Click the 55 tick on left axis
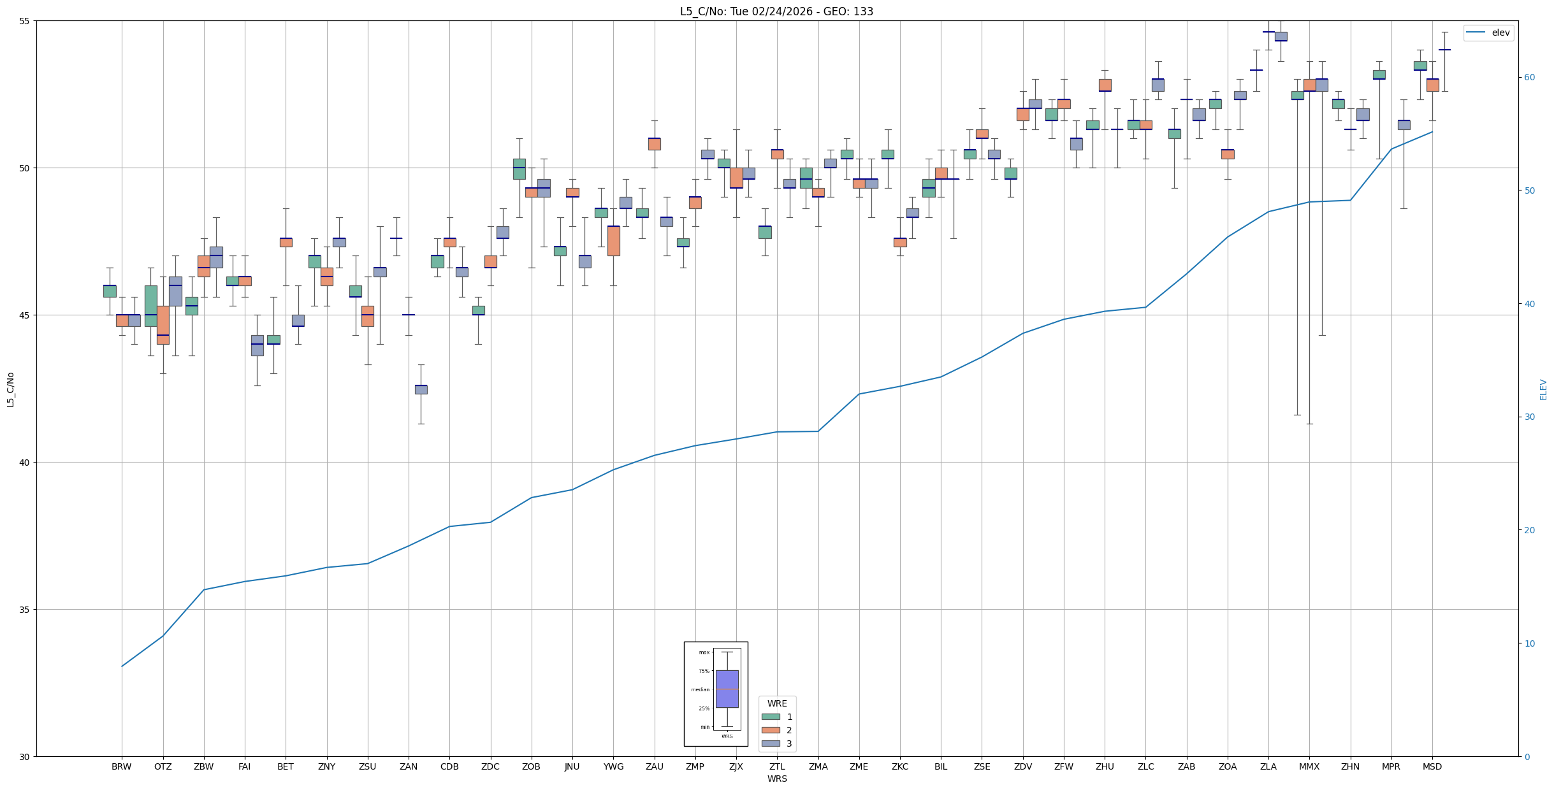 tap(24, 21)
